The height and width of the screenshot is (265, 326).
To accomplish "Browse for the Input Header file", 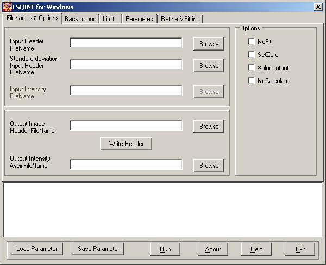I will [x=209, y=44].
